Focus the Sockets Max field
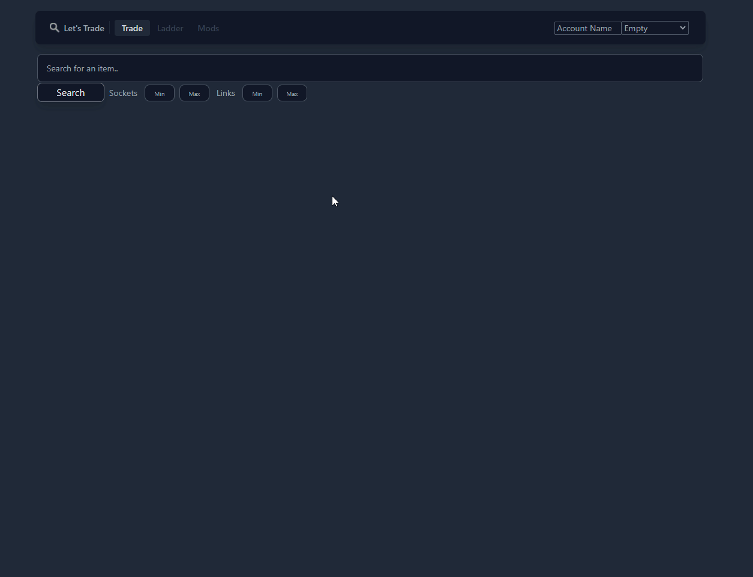This screenshot has height=577, width=753. [194, 93]
